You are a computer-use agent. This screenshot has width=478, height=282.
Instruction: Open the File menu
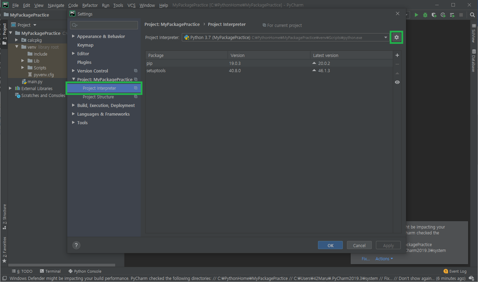pyautogui.click(x=16, y=5)
